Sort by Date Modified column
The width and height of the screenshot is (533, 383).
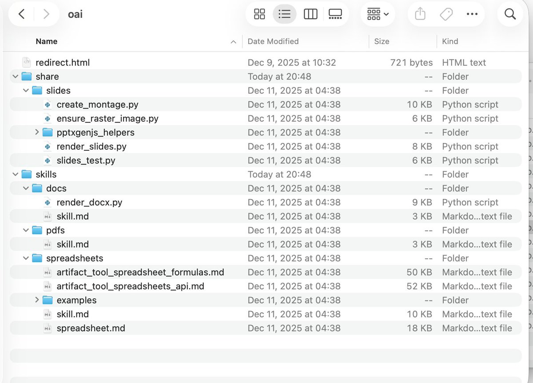273,41
